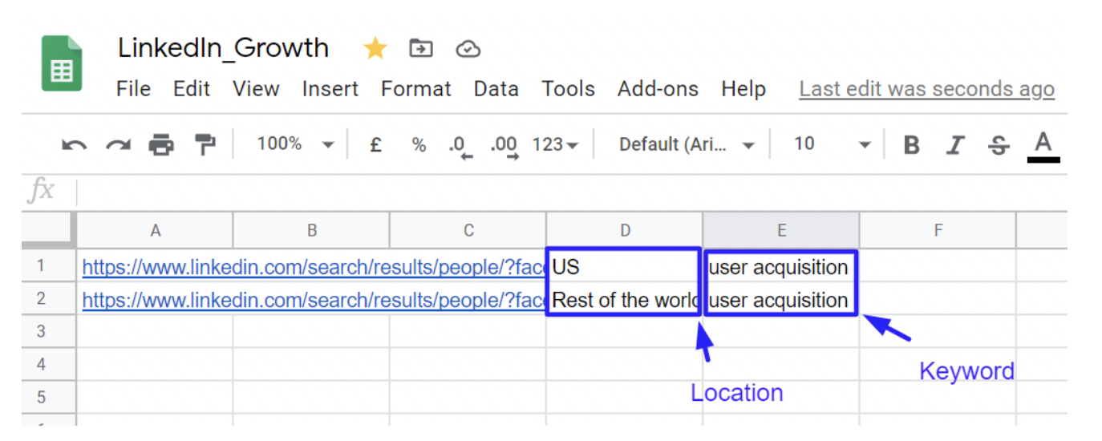This screenshot has width=1102, height=441.
Task: Select cell containing 'Rest of the world'
Action: 624,299
